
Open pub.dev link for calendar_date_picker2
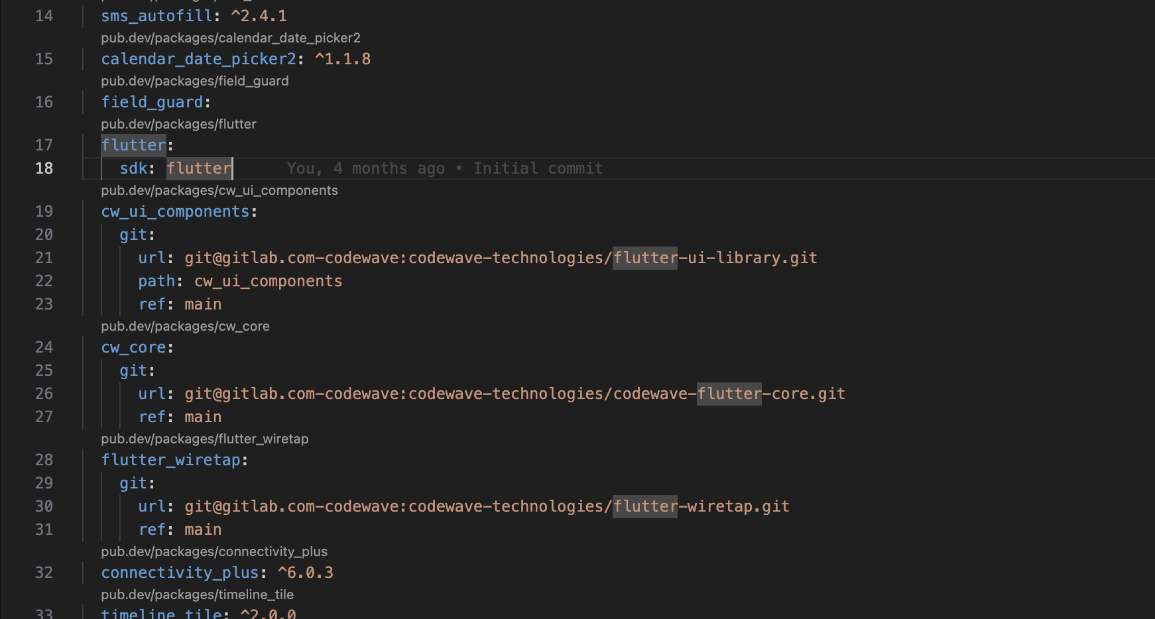pos(231,38)
